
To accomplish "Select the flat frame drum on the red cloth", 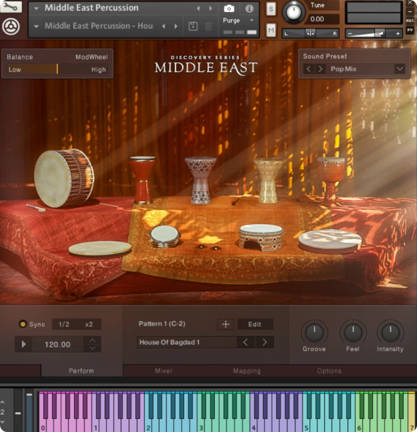I will [100, 249].
